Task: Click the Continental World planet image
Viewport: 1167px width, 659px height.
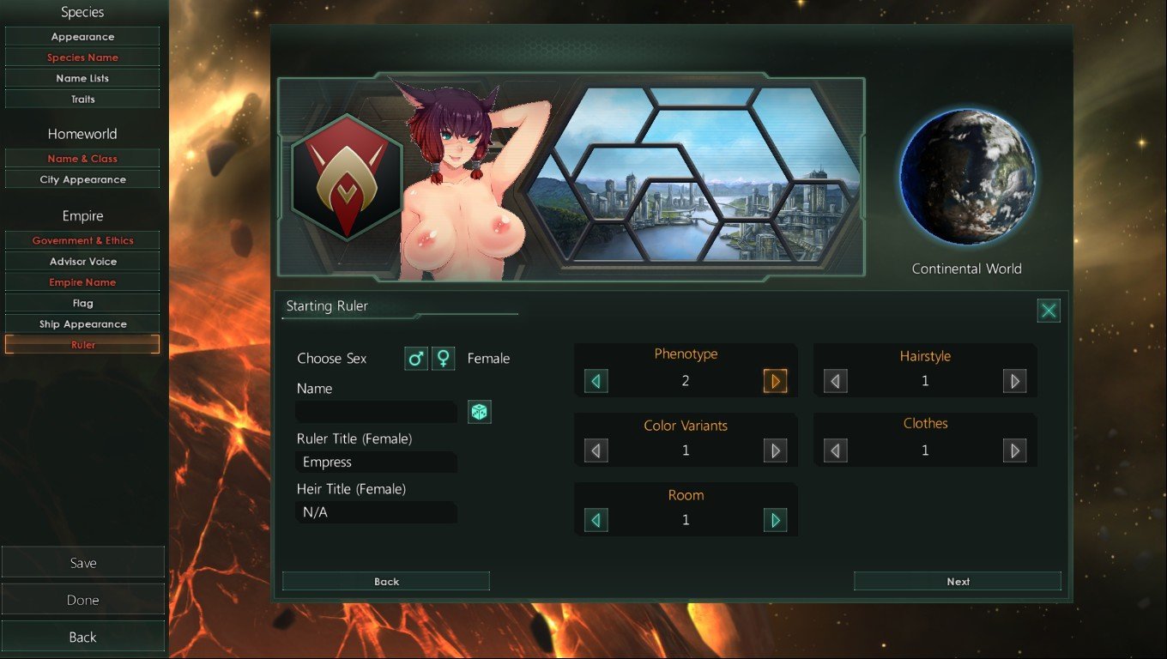Action: point(967,177)
